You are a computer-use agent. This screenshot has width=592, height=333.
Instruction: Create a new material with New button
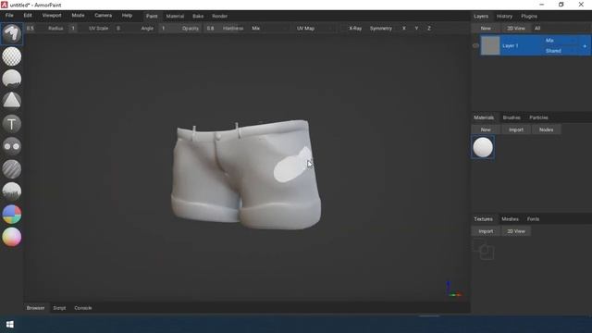tap(486, 129)
